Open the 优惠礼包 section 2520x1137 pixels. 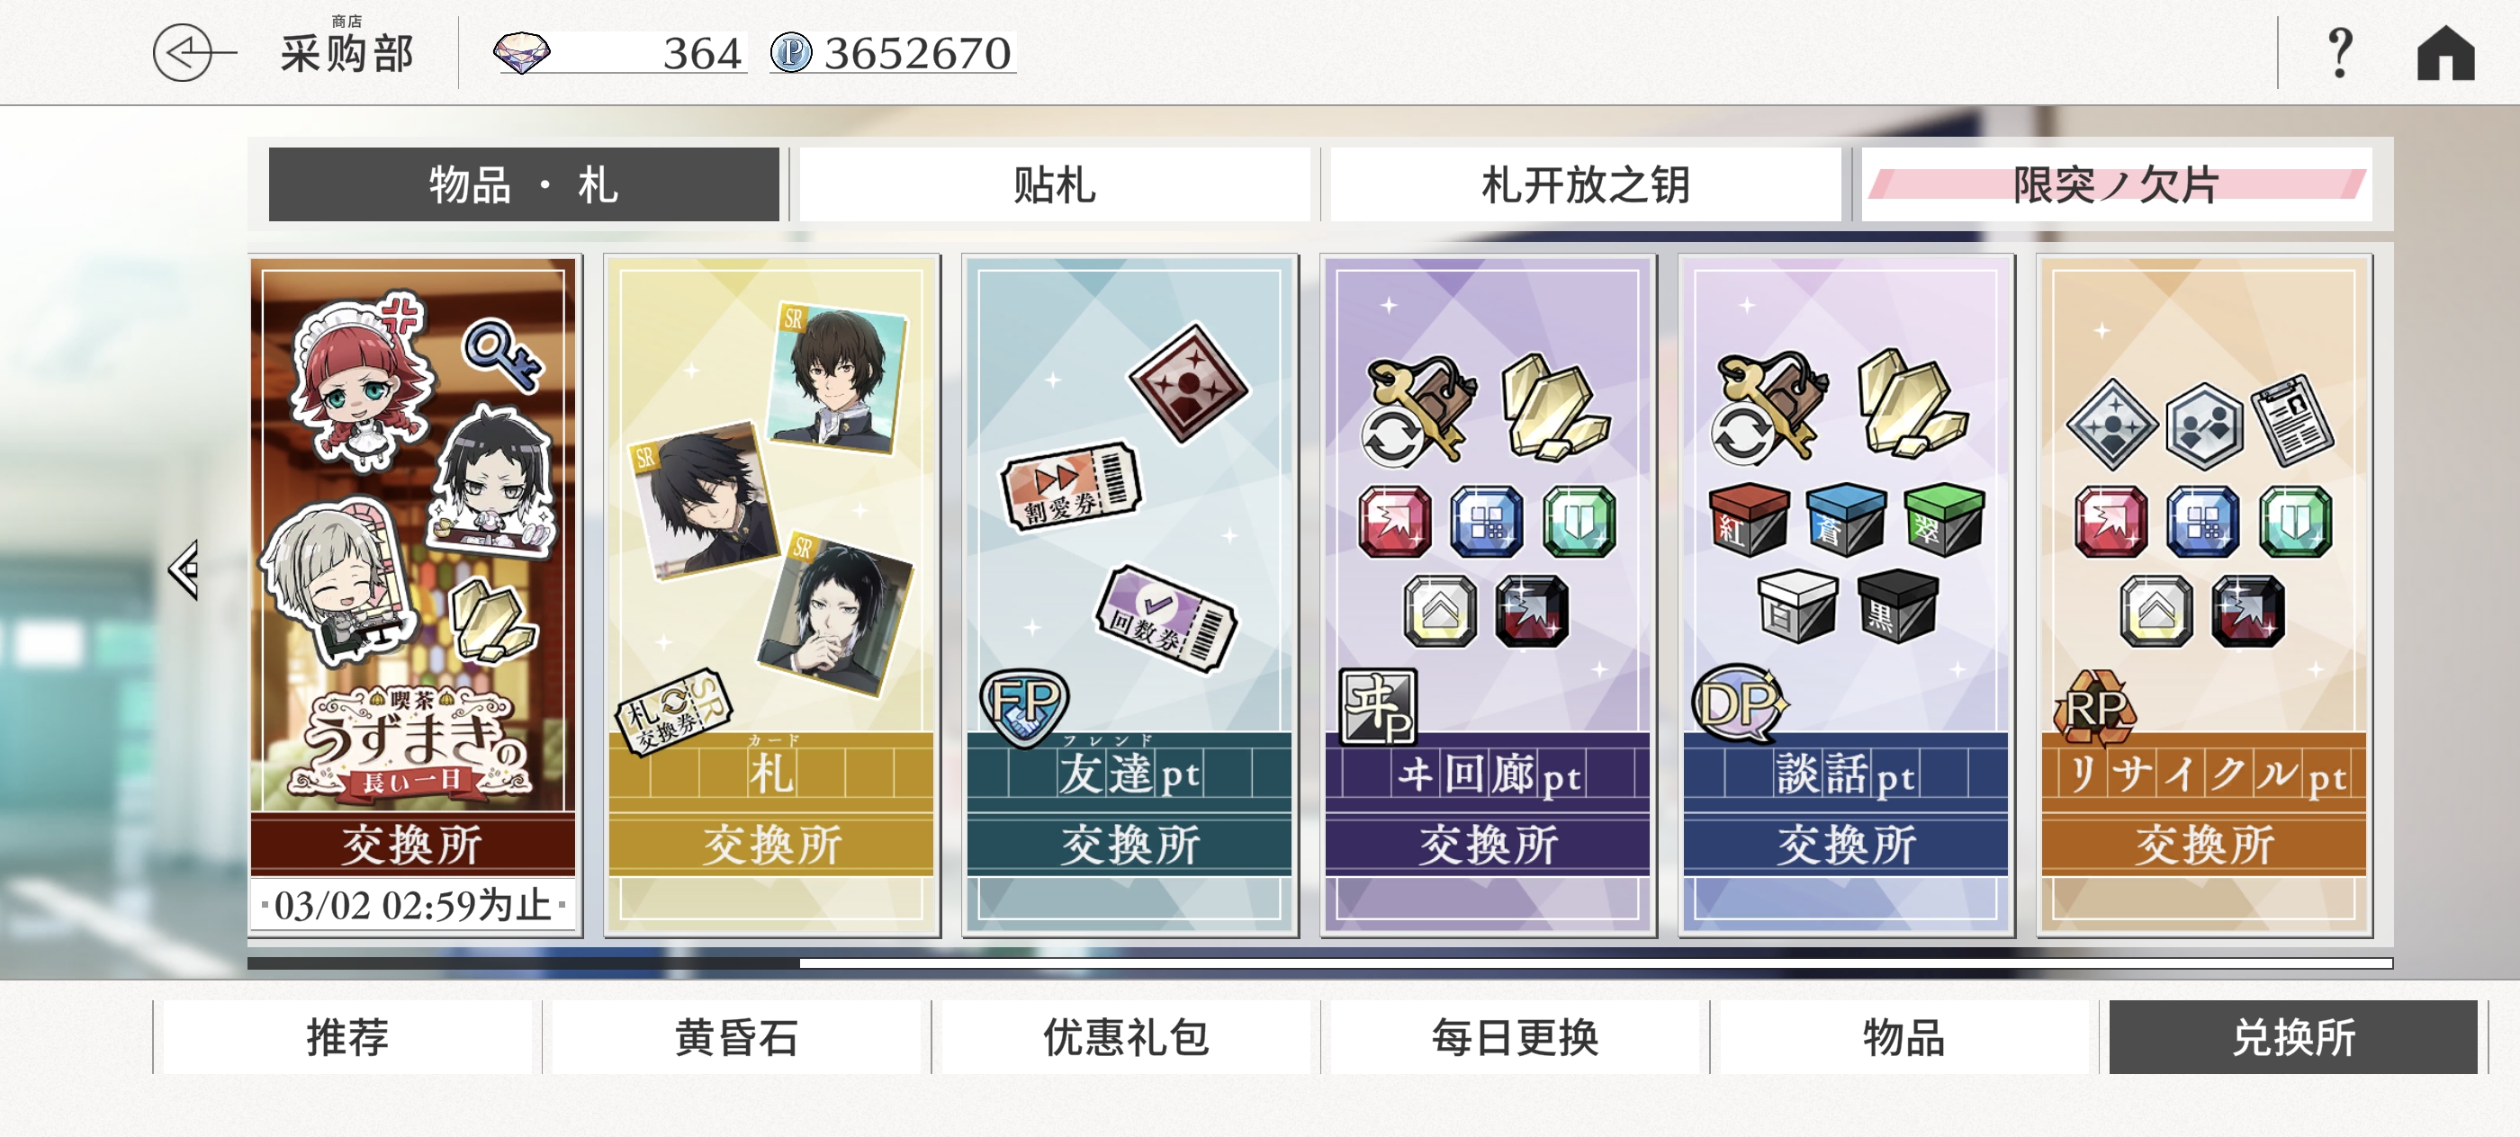pyautogui.click(x=1126, y=1037)
